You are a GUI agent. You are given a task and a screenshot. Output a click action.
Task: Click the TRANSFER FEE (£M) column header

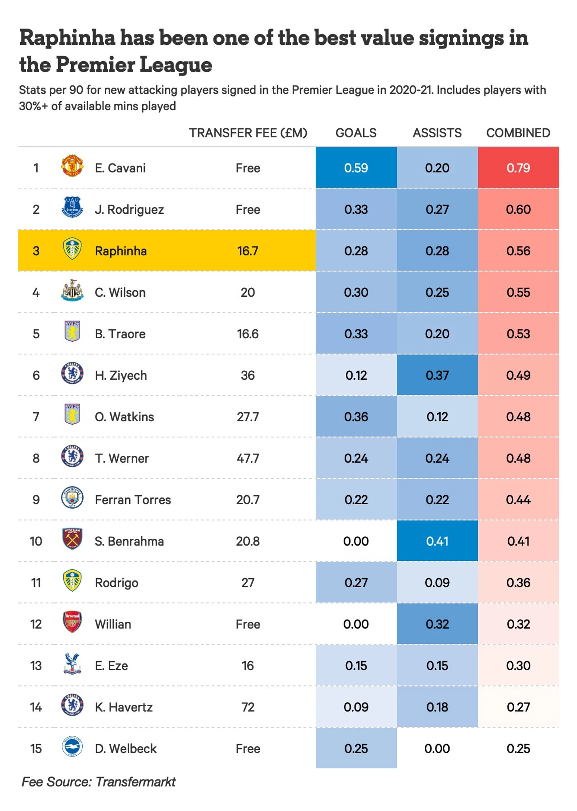(248, 133)
